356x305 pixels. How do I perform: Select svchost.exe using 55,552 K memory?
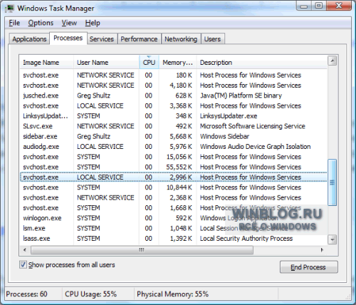tap(173, 167)
